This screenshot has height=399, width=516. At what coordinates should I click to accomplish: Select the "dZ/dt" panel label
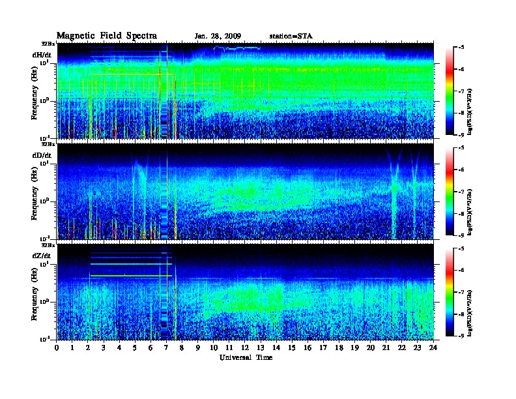click(42, 256)
